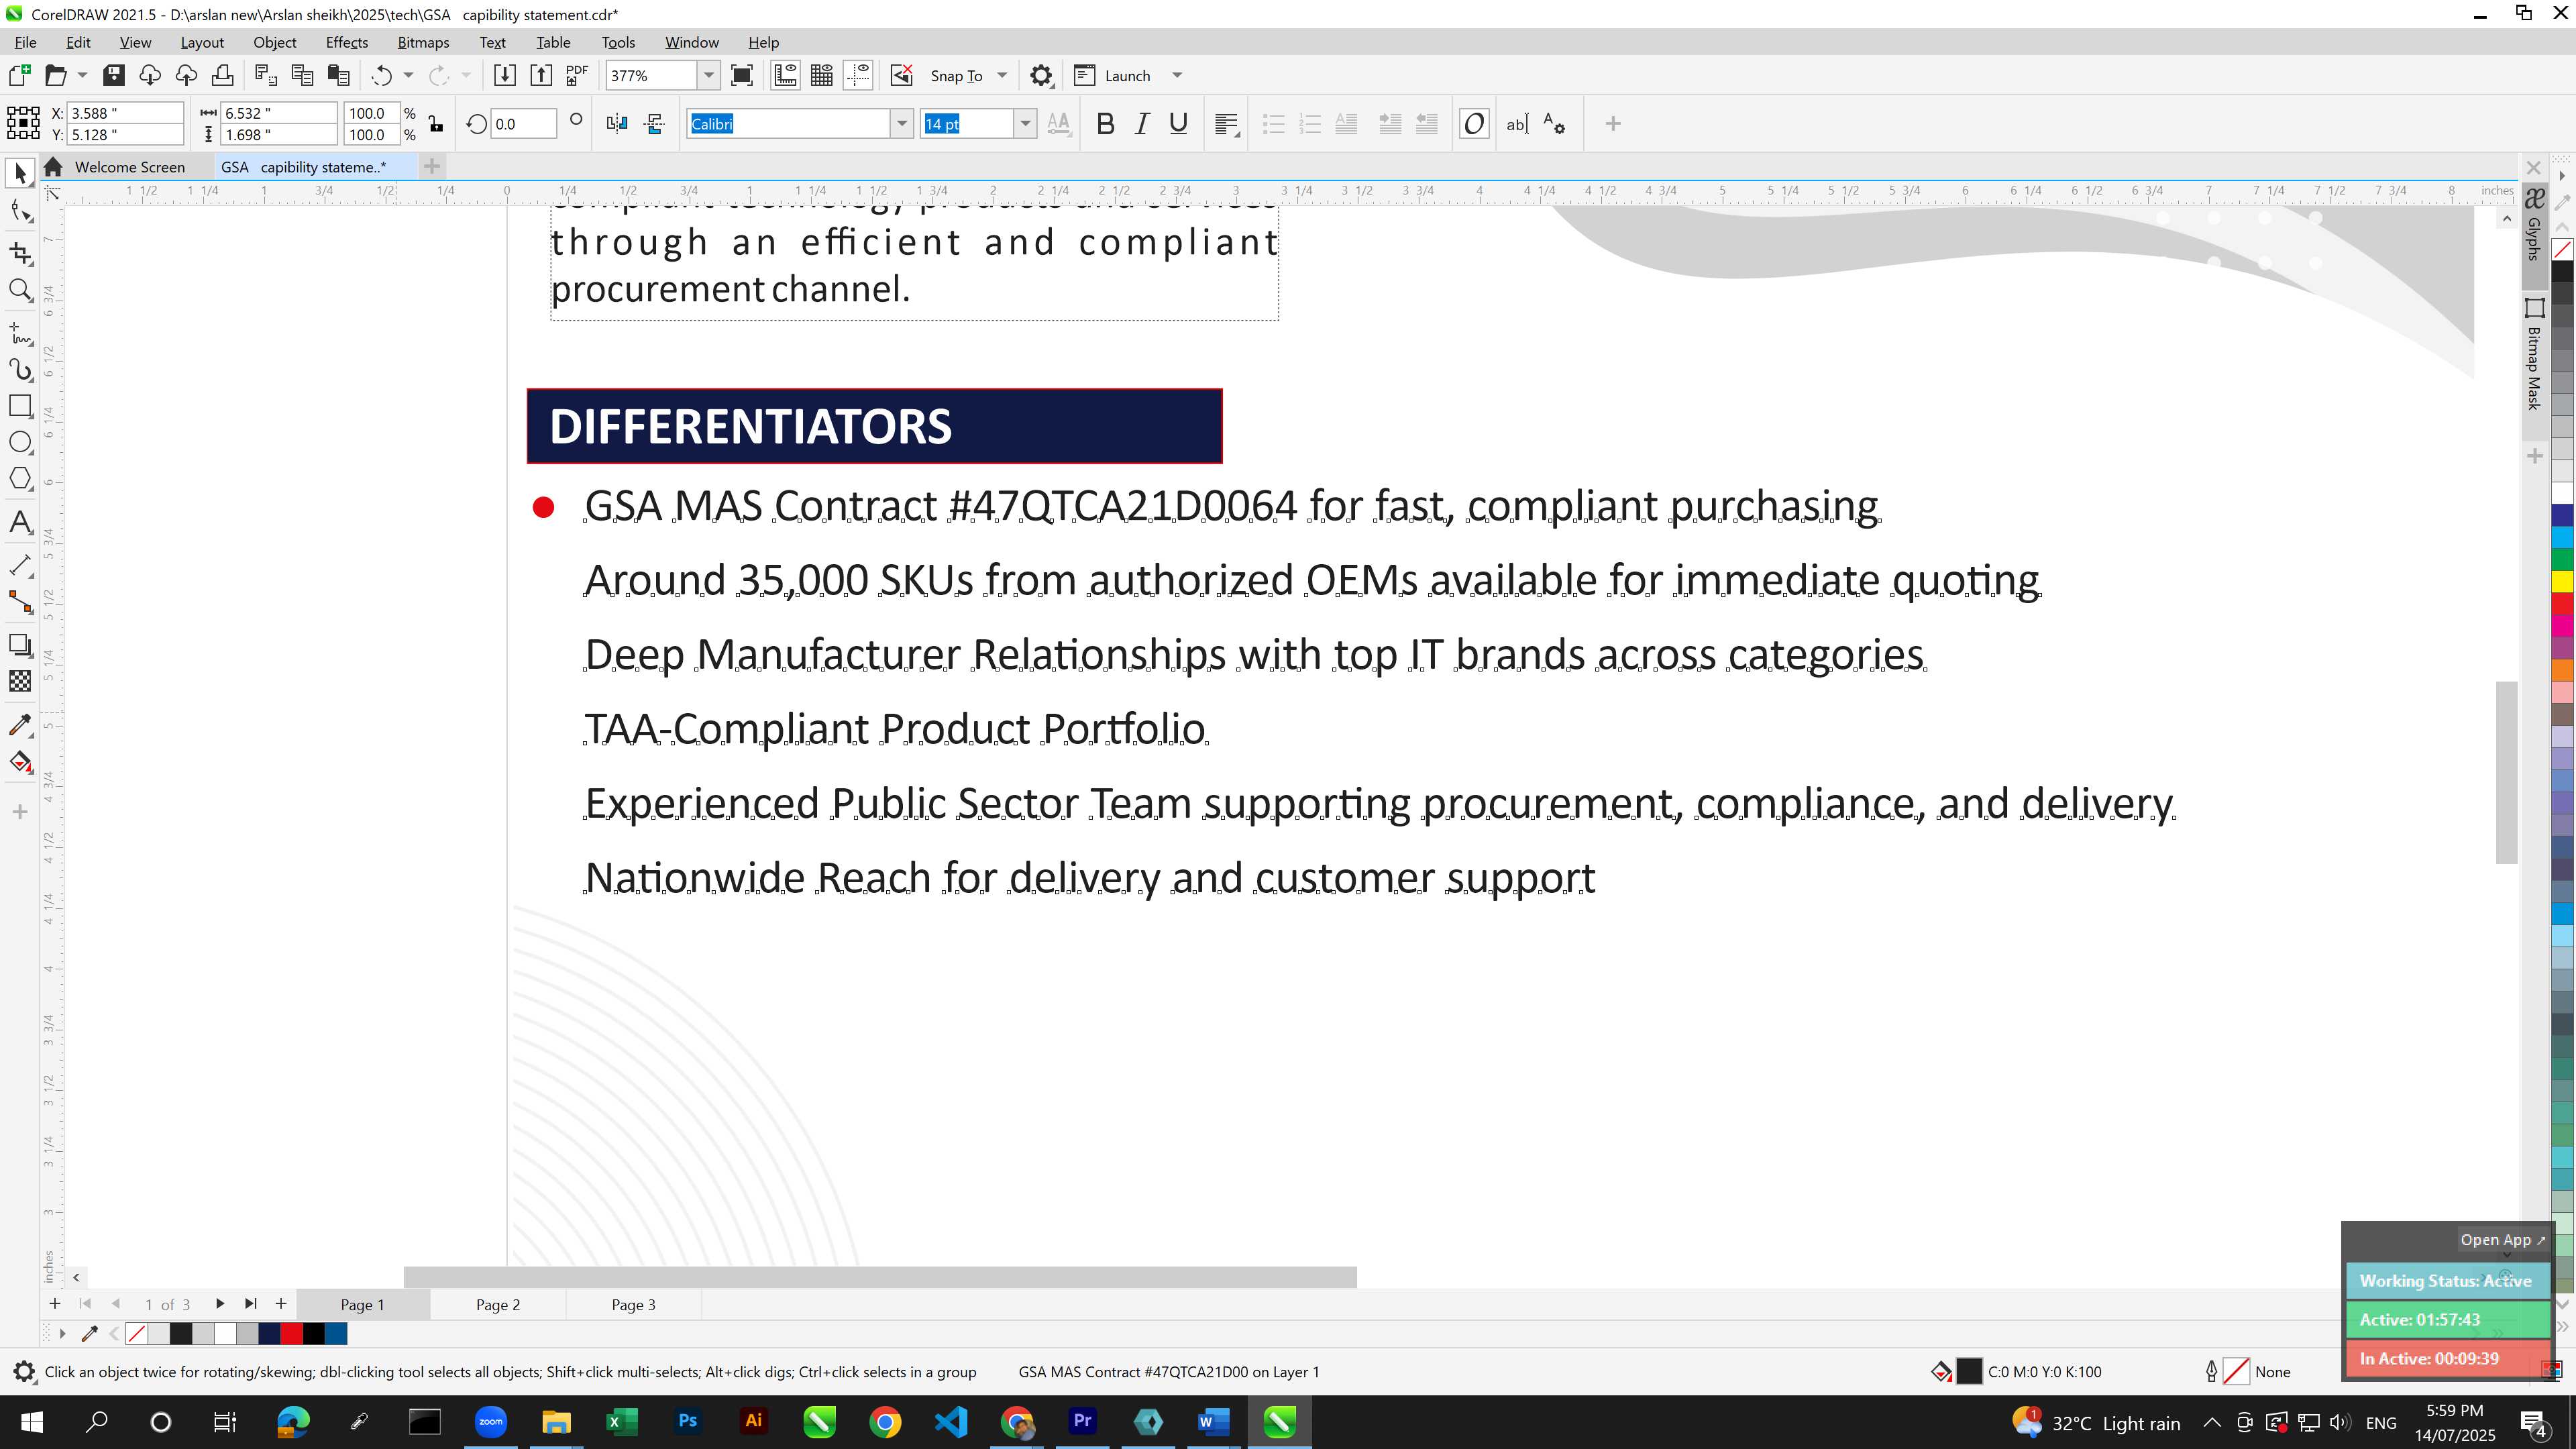Viewport: 2576px width, 1449px height.
Task: Select the Polygon tool
Action: [20, 478]
